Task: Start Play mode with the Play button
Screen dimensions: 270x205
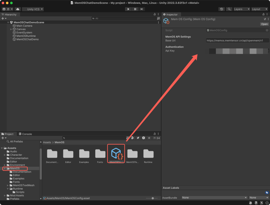Action: pyautogui.click(x=128, y=9)
